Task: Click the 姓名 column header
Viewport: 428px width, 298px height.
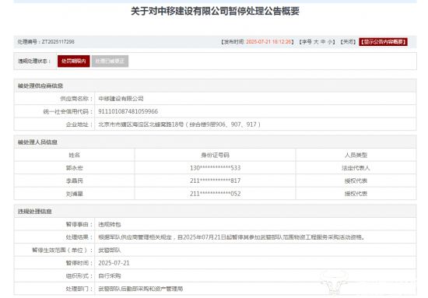Action: 74,155
